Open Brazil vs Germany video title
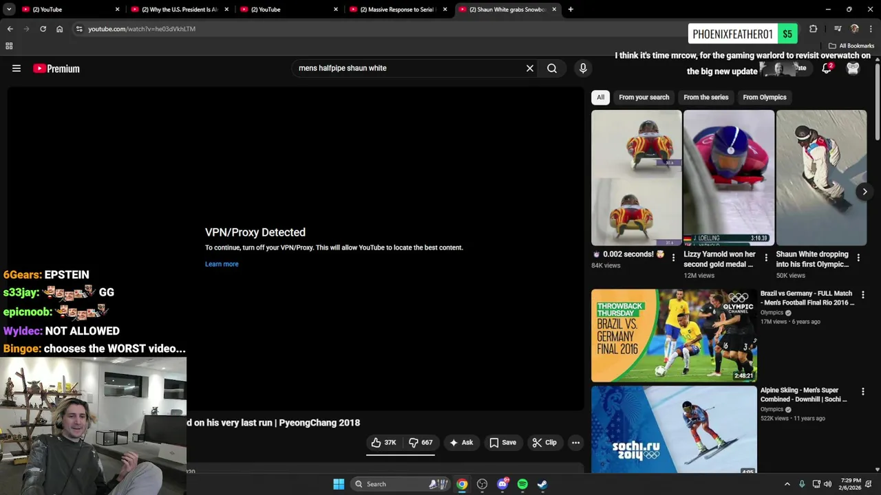The height and width of the screenshot is (495, 881). pos(807,298)
